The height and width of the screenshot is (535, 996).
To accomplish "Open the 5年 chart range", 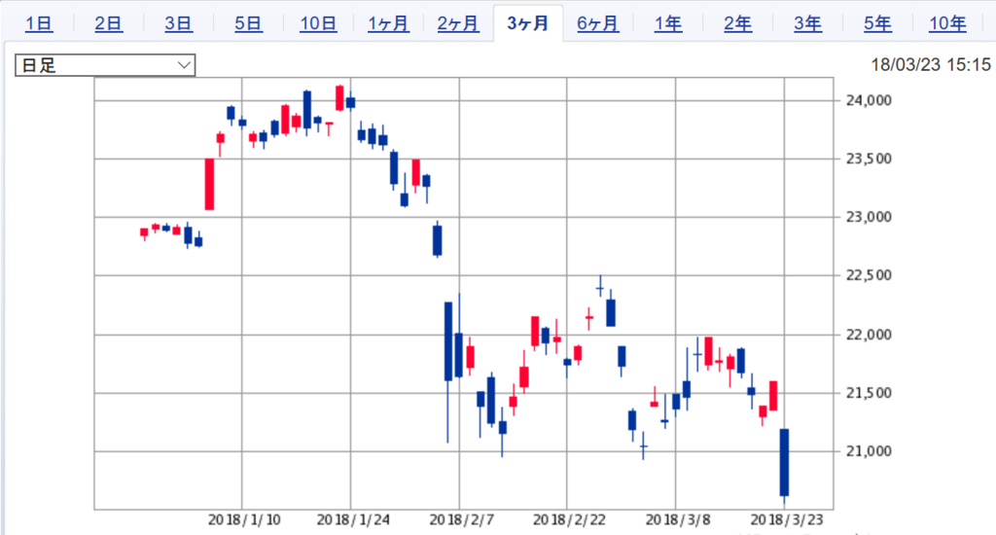I will click(878, 24).
